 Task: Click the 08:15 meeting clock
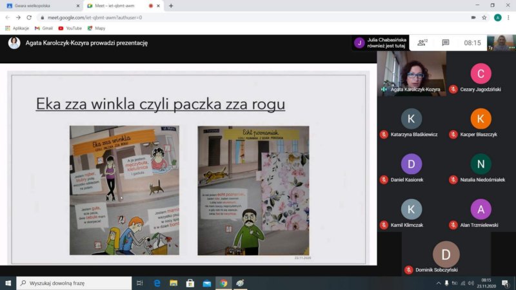[472, 43]
